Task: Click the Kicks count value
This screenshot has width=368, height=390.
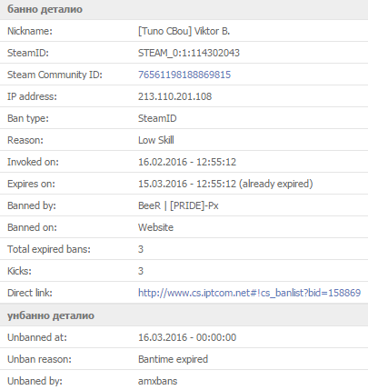Action: point(141,271)
